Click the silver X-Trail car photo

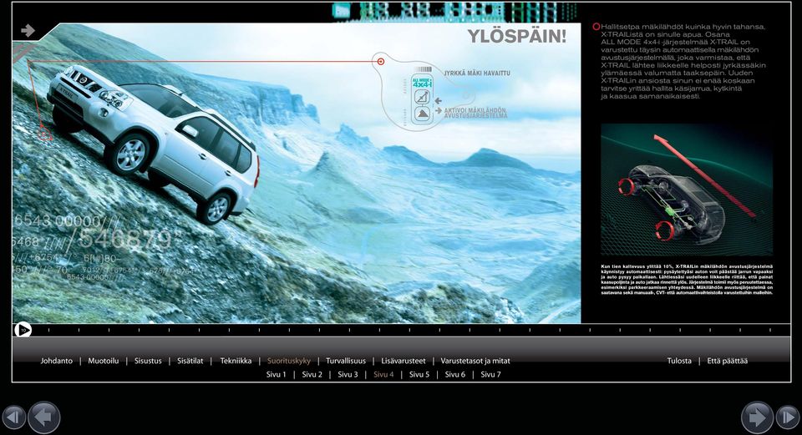154,143
